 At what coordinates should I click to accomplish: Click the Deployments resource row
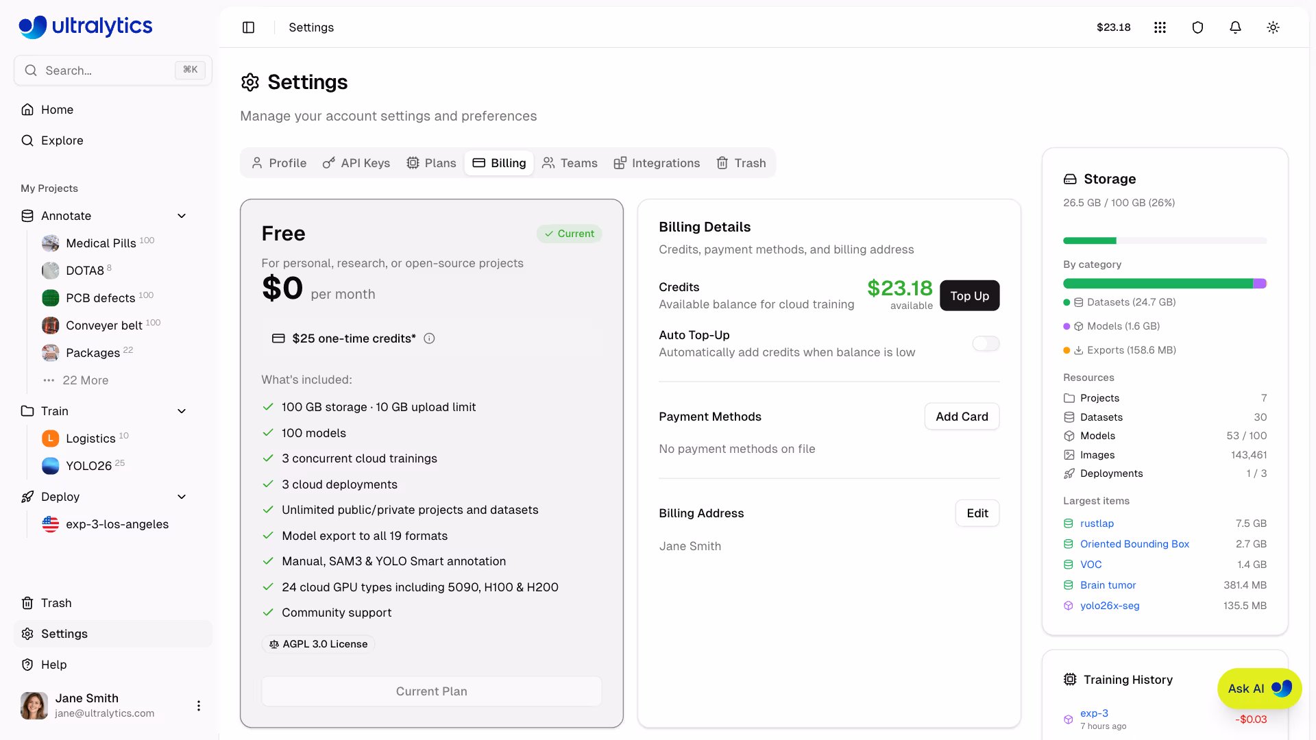tap(1165, 473)
